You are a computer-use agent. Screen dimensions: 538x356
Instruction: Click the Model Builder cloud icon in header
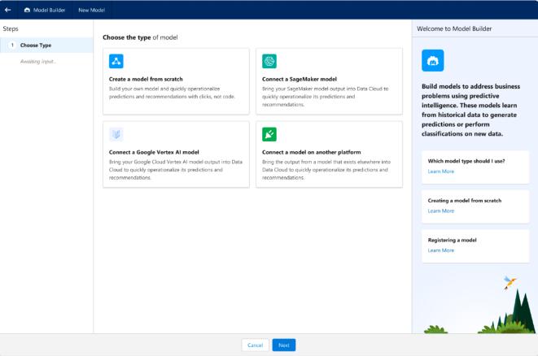27,10
